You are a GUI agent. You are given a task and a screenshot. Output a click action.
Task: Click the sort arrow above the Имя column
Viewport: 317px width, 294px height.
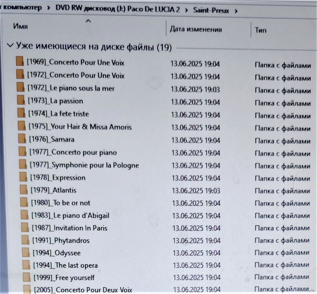point(88,21)
